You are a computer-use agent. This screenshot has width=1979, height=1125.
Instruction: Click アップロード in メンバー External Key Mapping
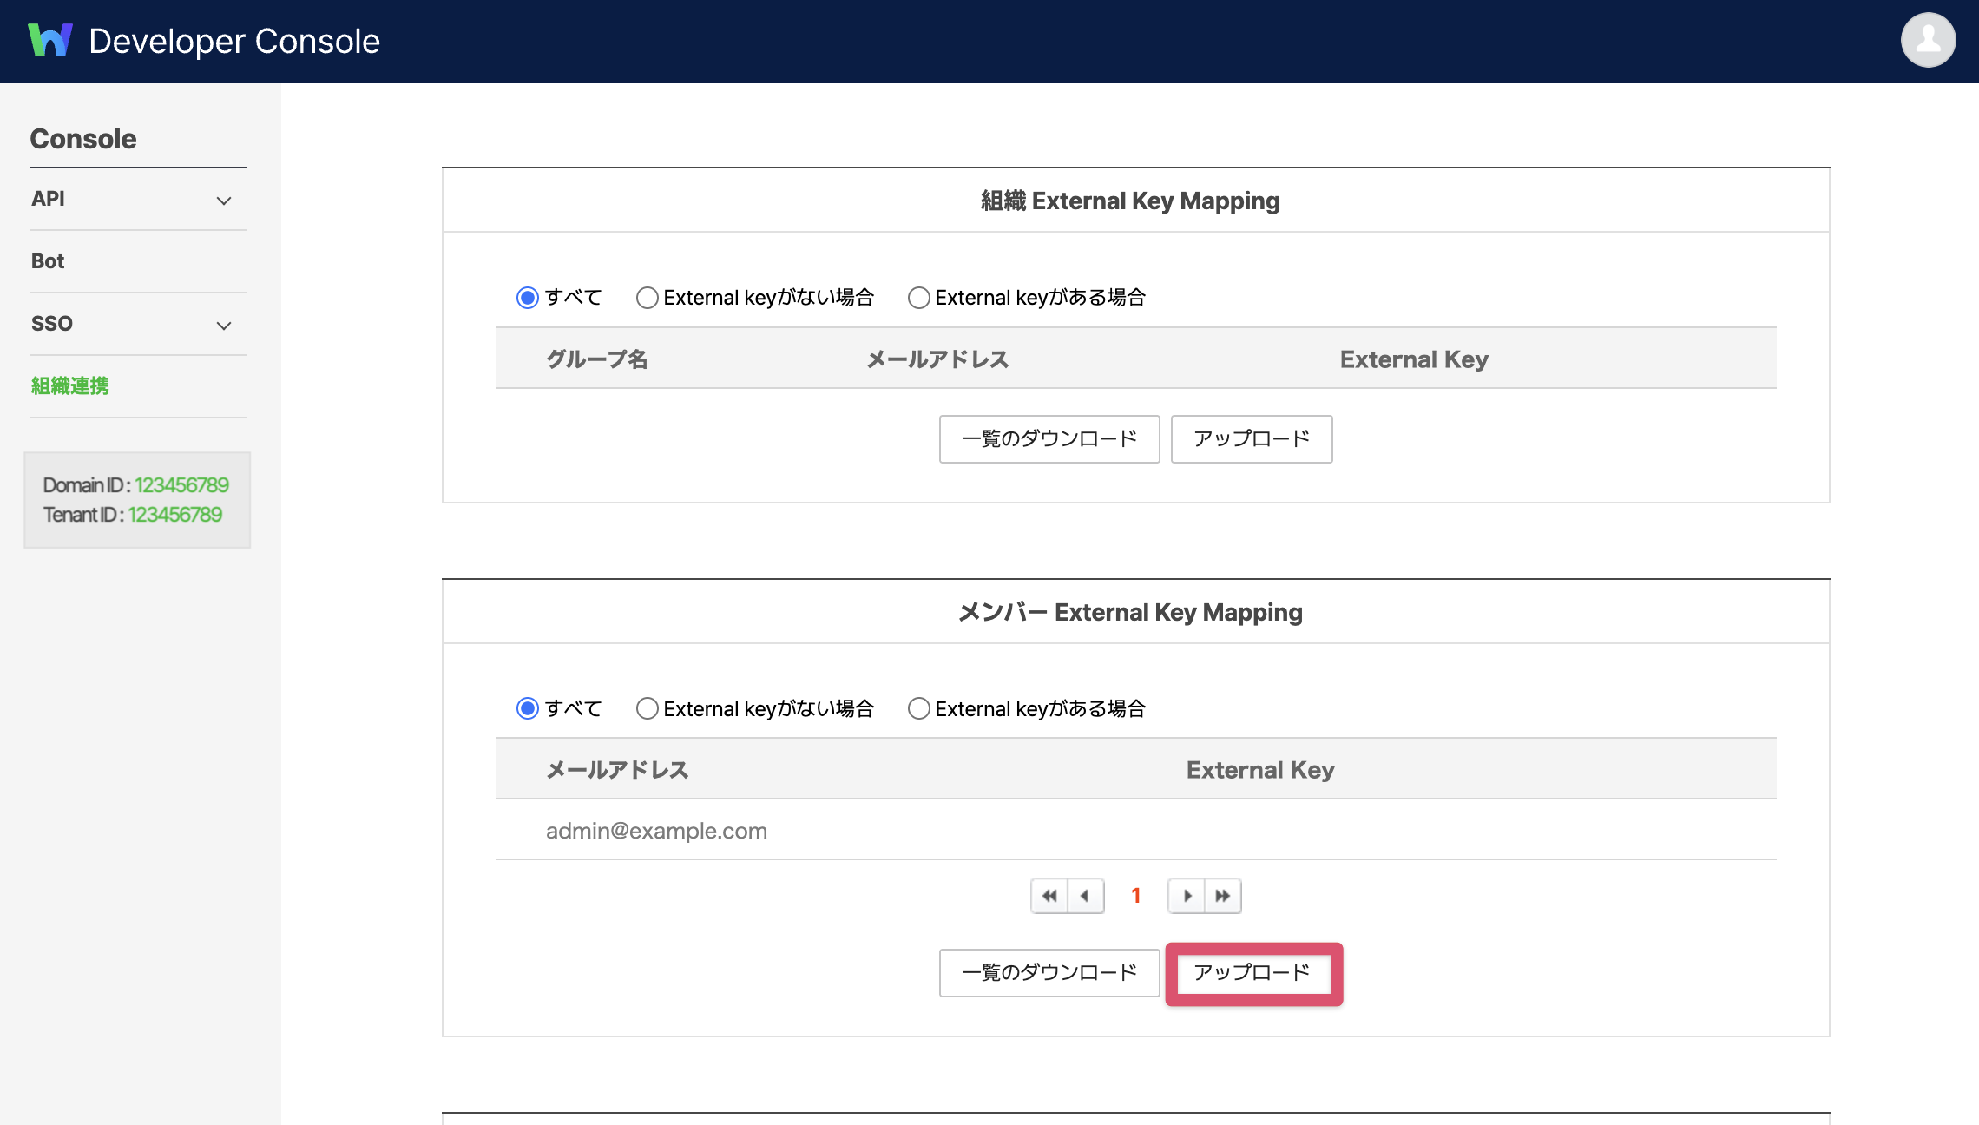(x=1253, y=973)
